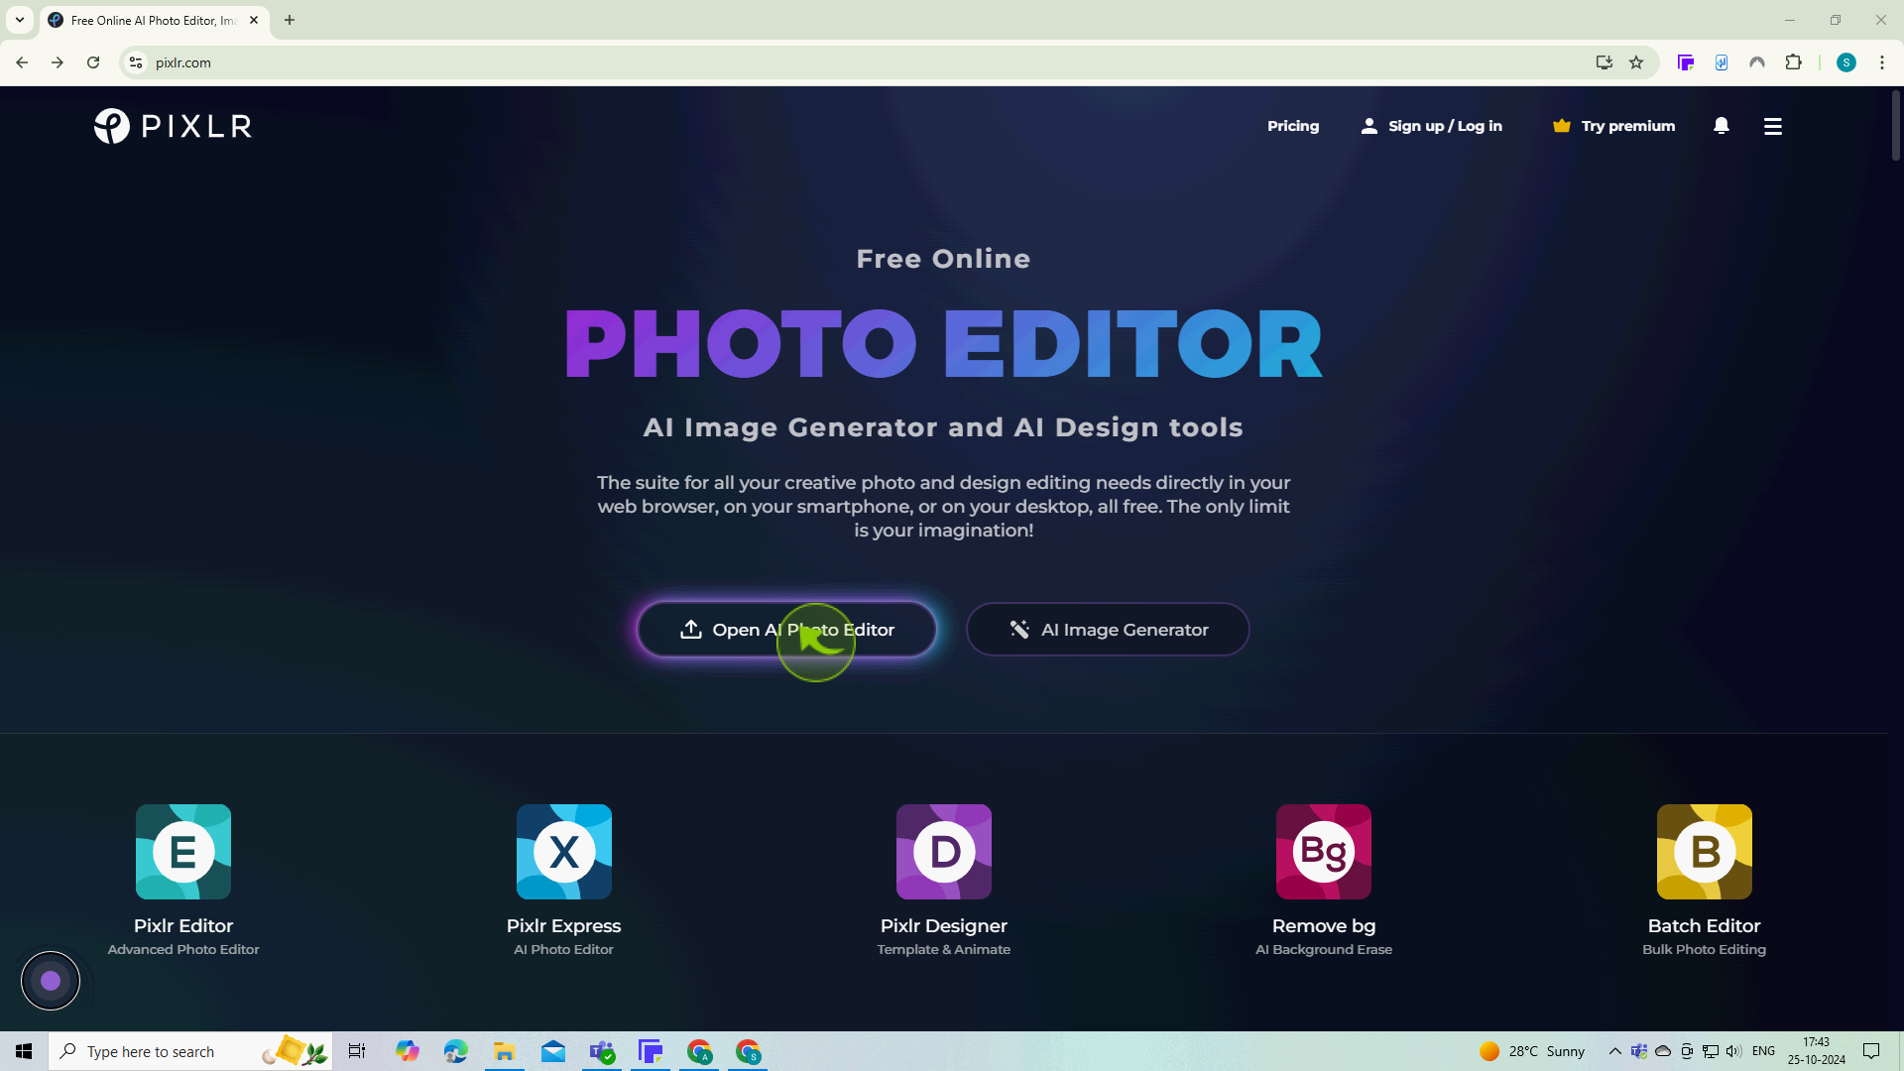The width and height of the screenshot is (1904, 1071).
Task: Open Pixlr Designer app icon
Action: click(x=944, y=852)
